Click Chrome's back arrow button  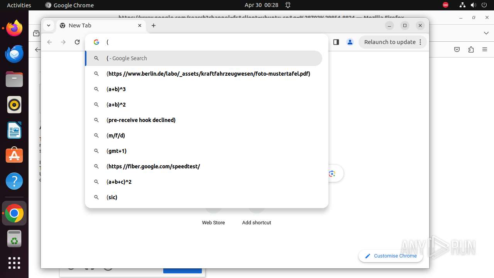(x=49, y=42)
